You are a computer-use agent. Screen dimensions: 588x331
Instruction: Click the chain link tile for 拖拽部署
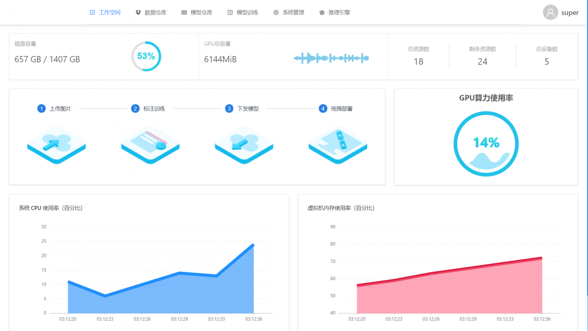338,145
